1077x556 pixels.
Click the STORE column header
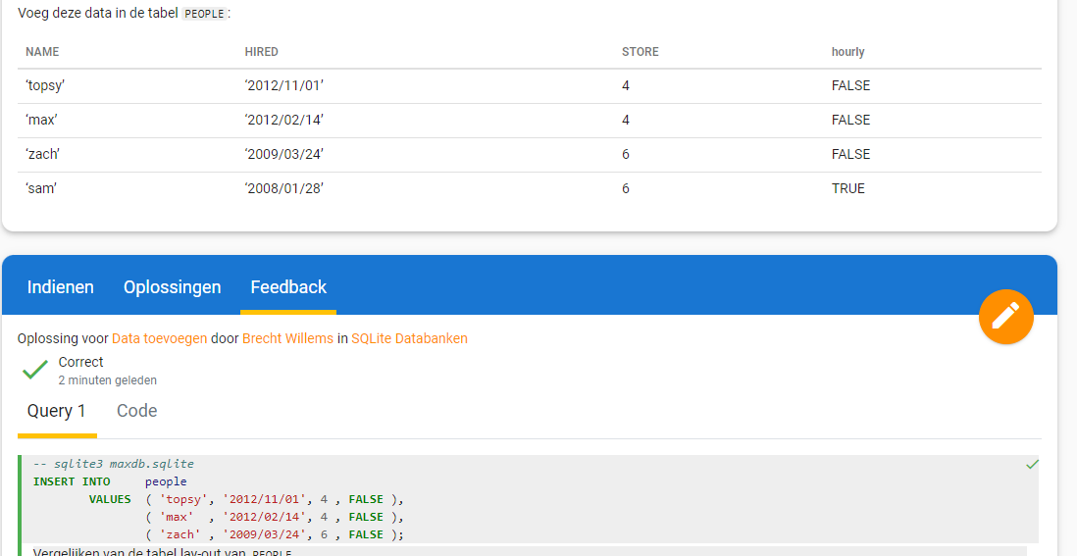tap(641, 52)
